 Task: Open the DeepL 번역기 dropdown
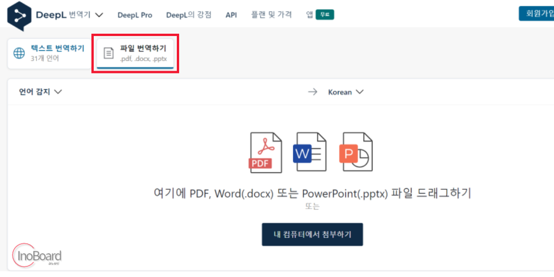(69, 15)
